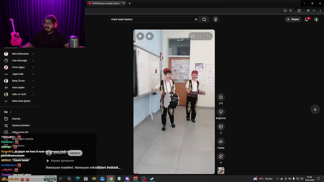Open taskbar clock showing 01:48
Screen dimensions: 324x182
(309, 179)
